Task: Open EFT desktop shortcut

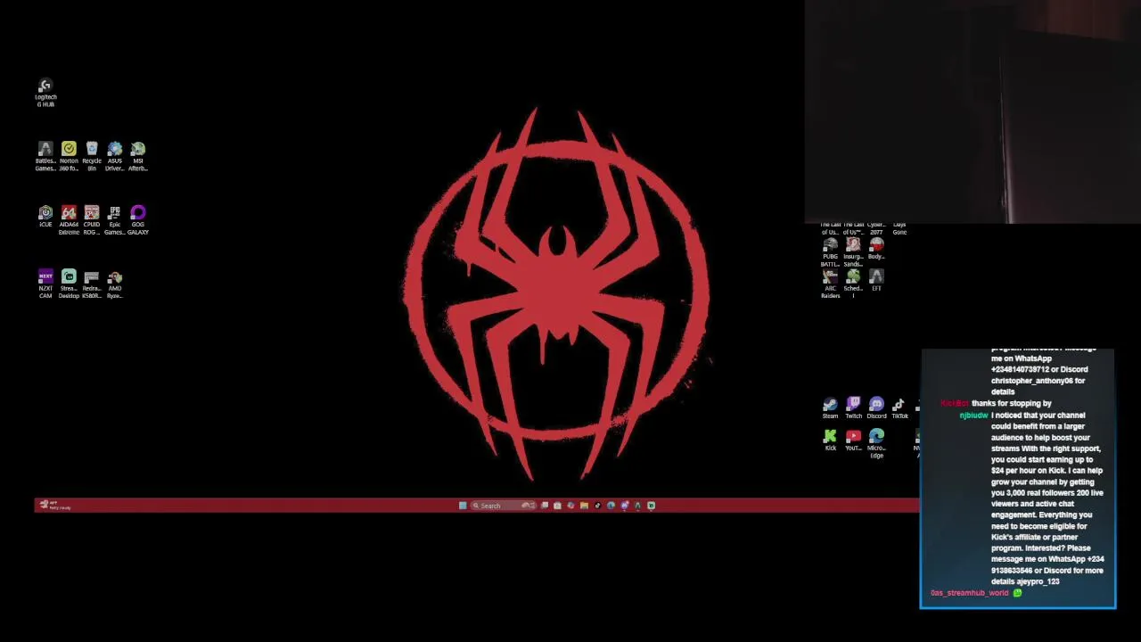Action: [x=876, y=281]
